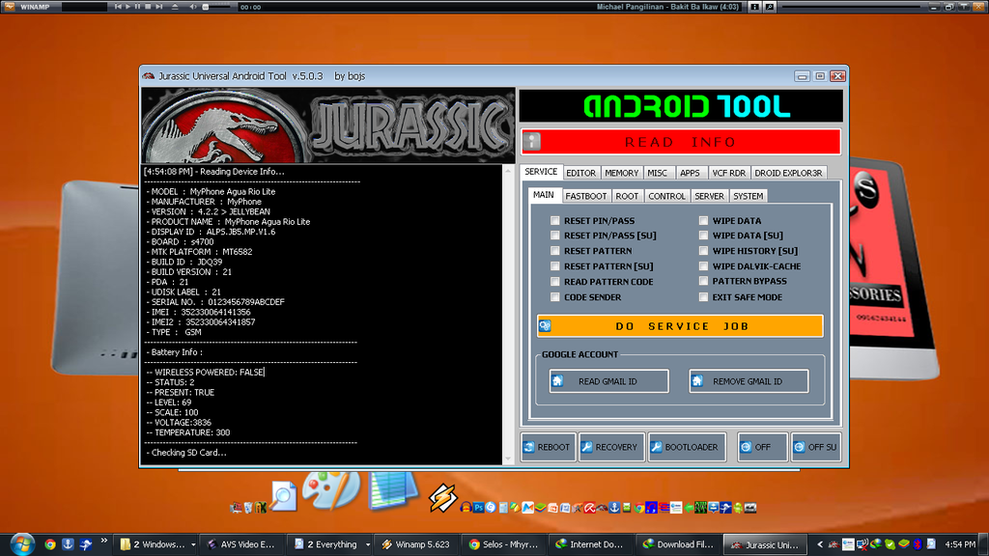Viewport: 989px width, 556px height.
Task: Open the VCF RDR tab
Action: [x=728, y=173]
